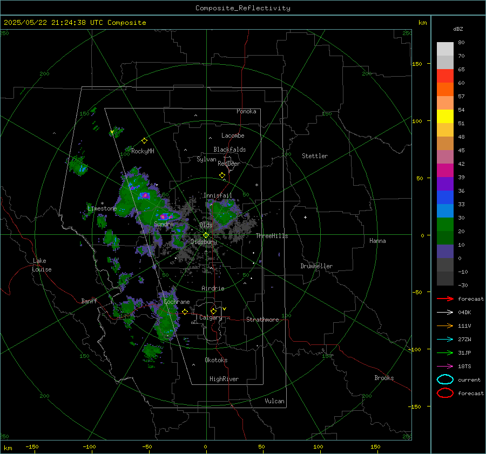Click the white 04DK arrow in legend
This screenshot has height=454, width=486.
point(445,312)
